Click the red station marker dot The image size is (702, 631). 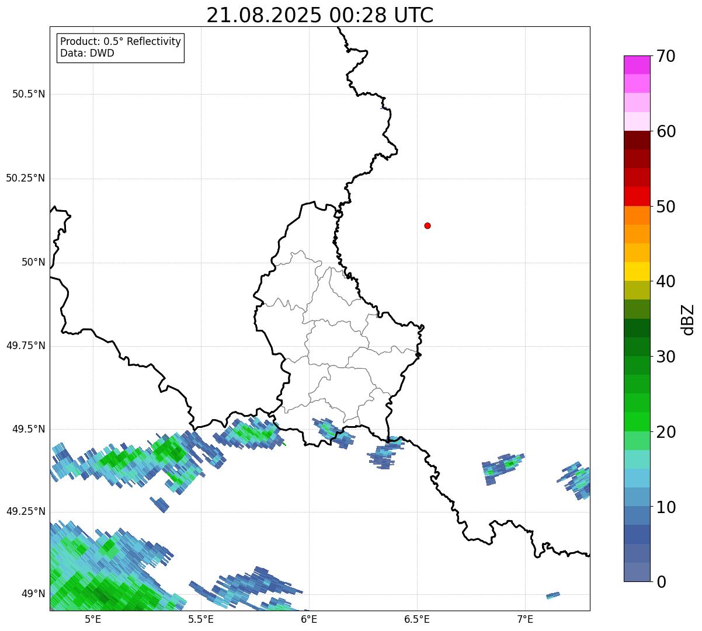(x=428, y=225)
